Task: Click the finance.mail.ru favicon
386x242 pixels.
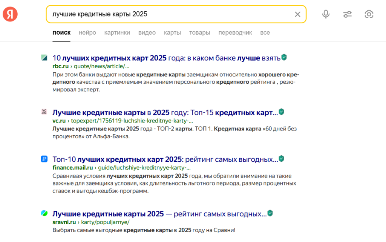Action: point(44,159)
